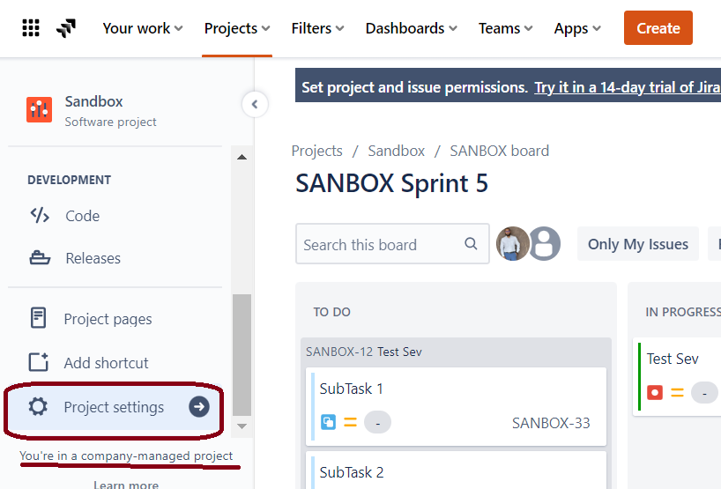
Task: Click the estimate badge on SubTask 1
Action: [x=377, y=422]
